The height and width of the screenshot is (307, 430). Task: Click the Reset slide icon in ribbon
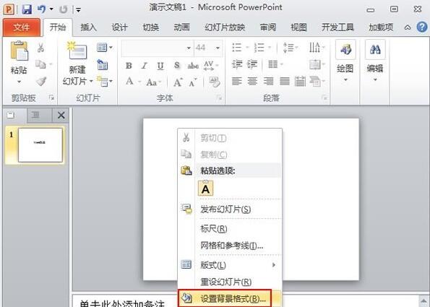point(103,65)
